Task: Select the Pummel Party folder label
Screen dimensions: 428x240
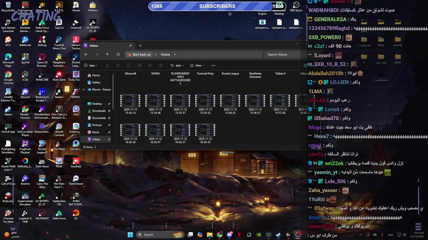Action: [205, 73]
